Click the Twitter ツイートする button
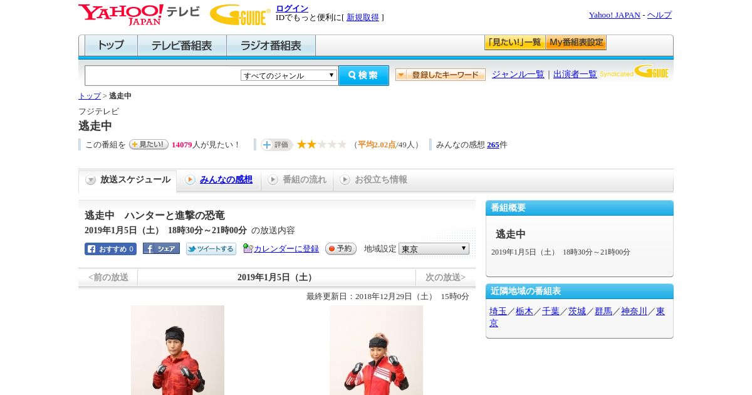This screenshot has height=395, width=752. click(x=211, y=249)
